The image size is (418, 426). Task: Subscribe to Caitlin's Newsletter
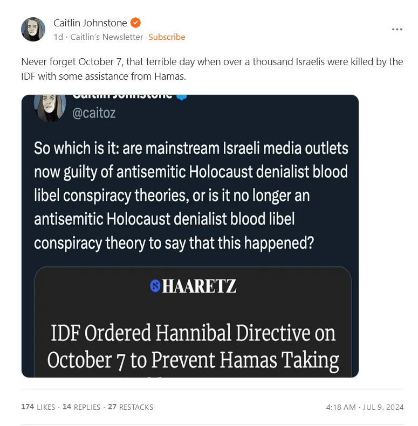(167, 37)
